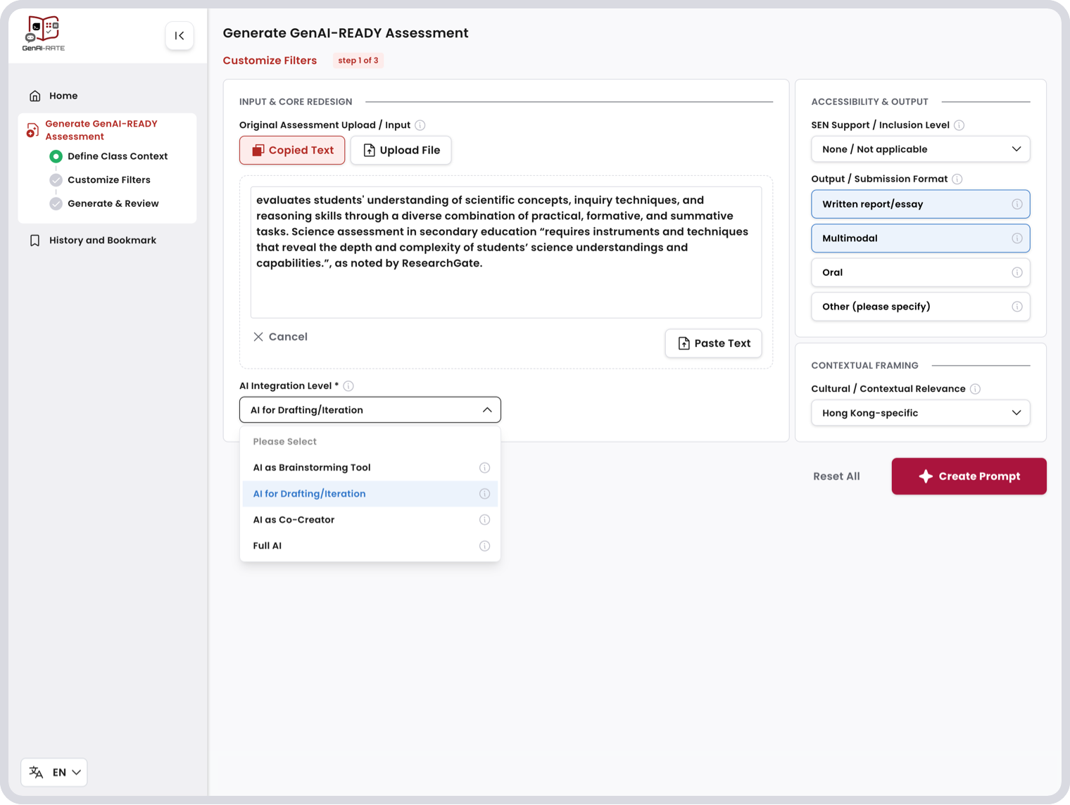Image resolution: width=1070 pixels, height=805 pixels.
Task: Click info icon next to AI Integration Level
Action: click(348, 386)
